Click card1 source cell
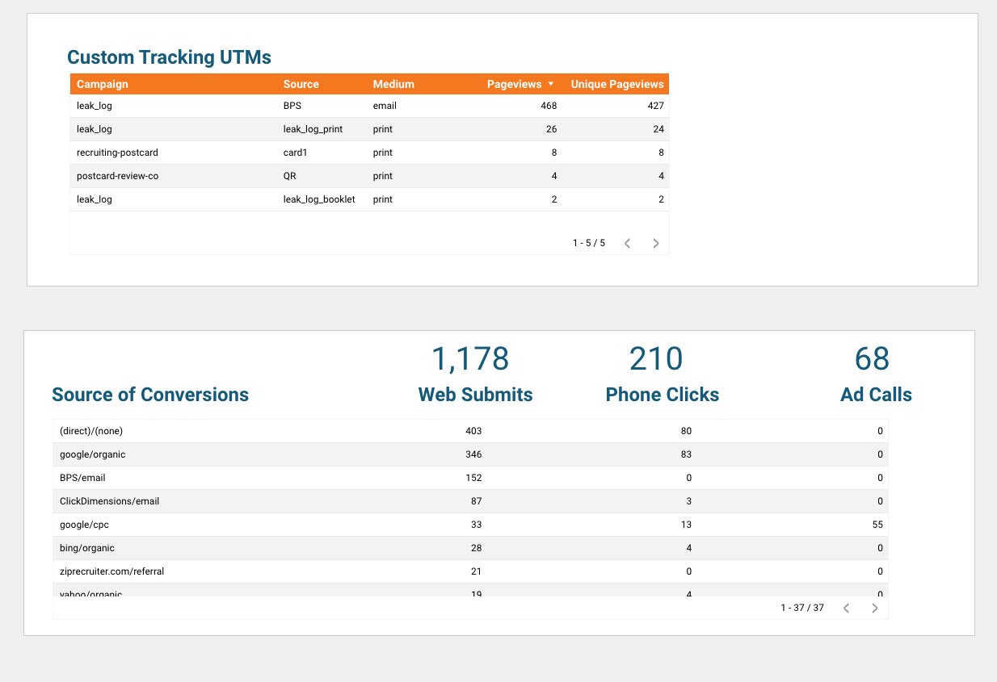The width and height of the screenshot is (997, 682). click(x=296, y=153)
